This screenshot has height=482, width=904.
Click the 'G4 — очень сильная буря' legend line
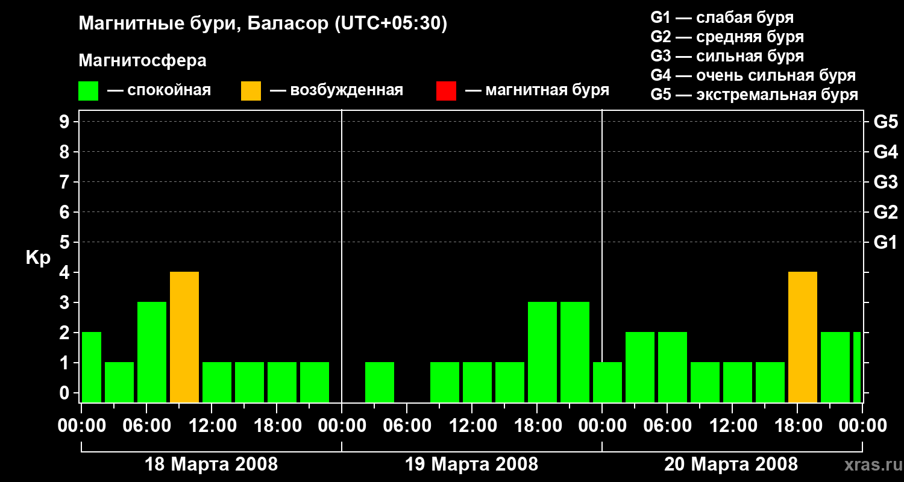(753, 76)
